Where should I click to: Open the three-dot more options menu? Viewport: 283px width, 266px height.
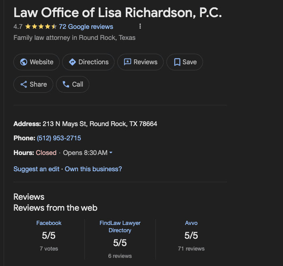tap(140, 26)
